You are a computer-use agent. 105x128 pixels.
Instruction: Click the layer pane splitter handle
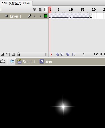(46, 54)
